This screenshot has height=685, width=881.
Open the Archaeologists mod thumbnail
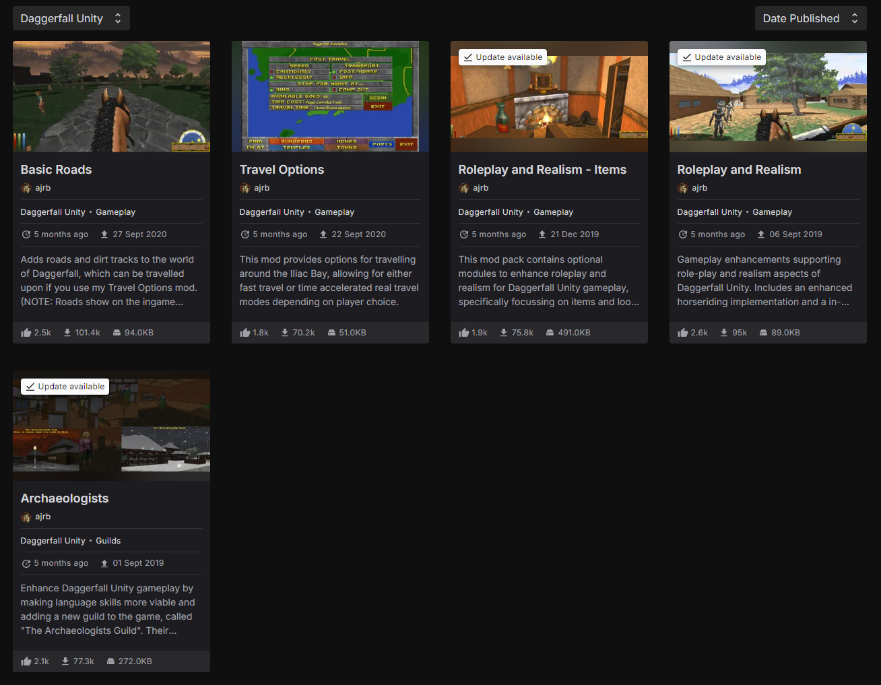click(x=111, y=426)
